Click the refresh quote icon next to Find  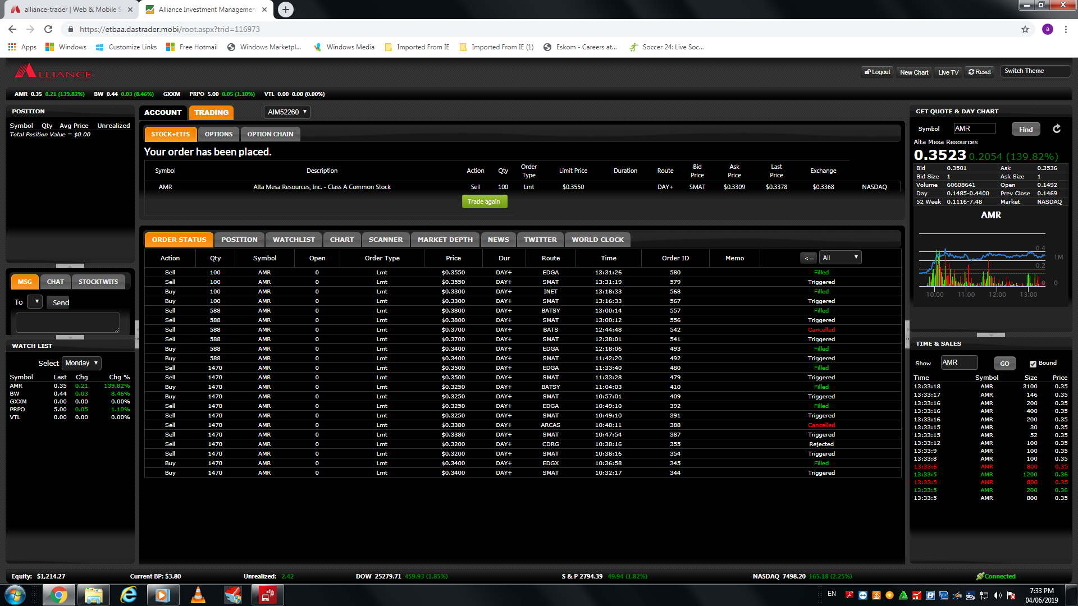(x=1056, y=129)
